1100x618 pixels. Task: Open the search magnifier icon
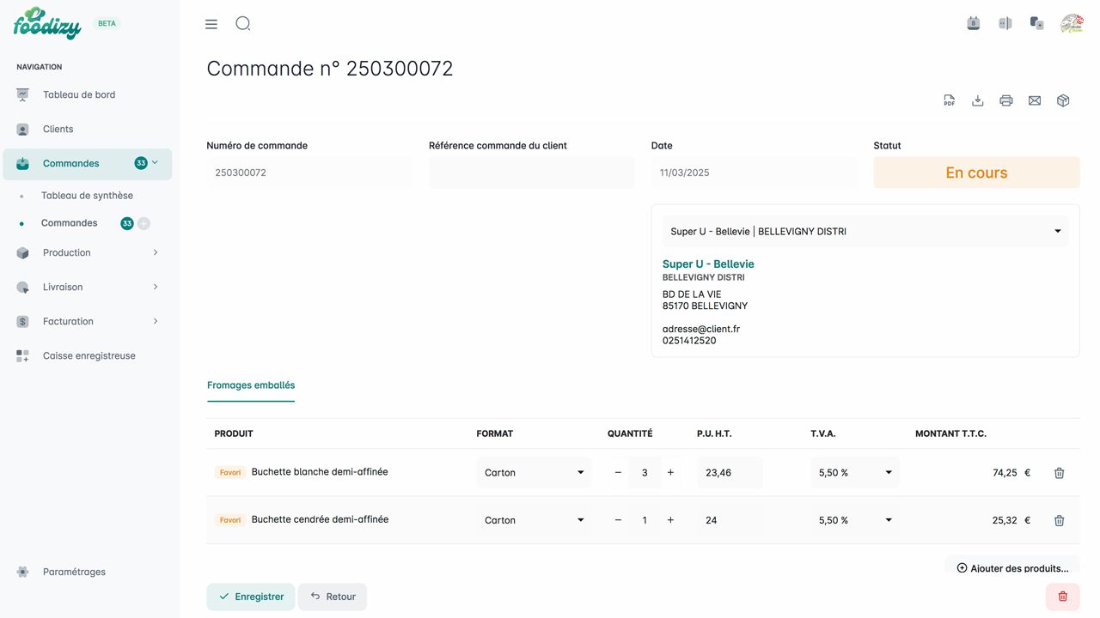pyautogui.click(x=243, y=24)
